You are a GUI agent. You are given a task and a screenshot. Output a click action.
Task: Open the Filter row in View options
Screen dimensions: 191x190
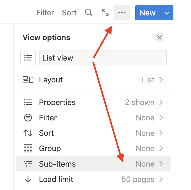[93, 118]
